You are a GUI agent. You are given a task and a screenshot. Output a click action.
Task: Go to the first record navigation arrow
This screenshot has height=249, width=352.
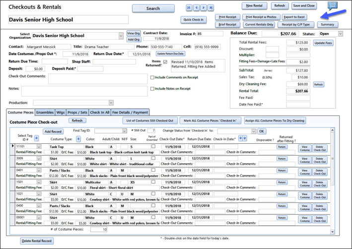[189, 8]
